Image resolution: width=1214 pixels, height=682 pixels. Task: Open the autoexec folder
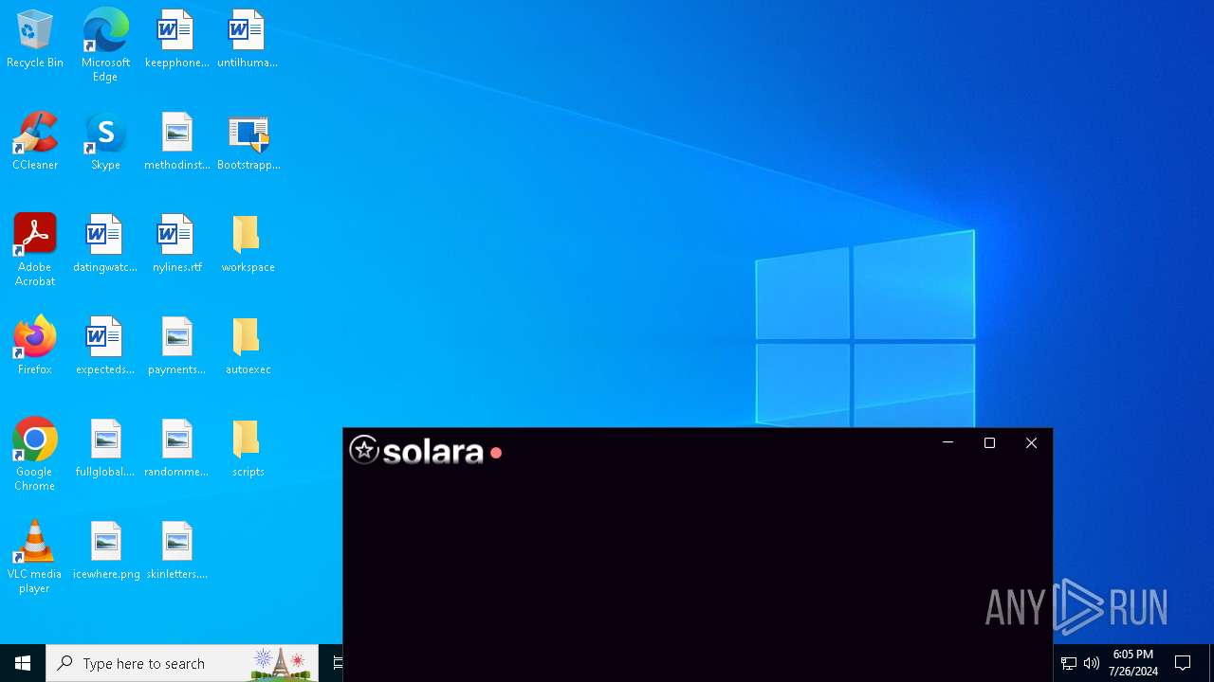[x=248, y=346]
